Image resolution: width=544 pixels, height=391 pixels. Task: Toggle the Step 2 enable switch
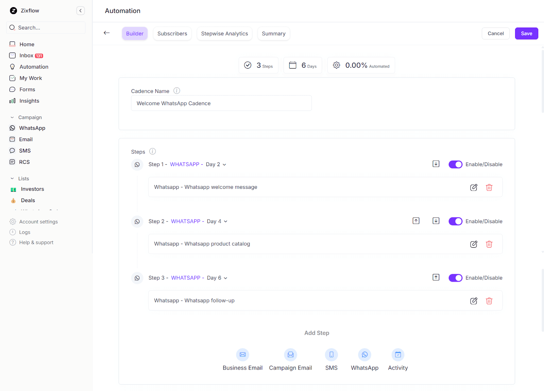point(455,221)
